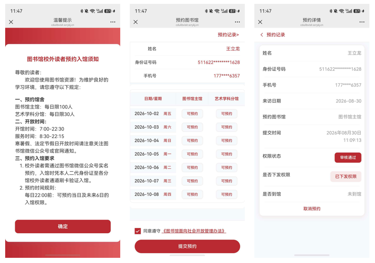This screenshot has height=263, width=375.
Task: Click the 日期/星期 column header
Action: point(153,98)
